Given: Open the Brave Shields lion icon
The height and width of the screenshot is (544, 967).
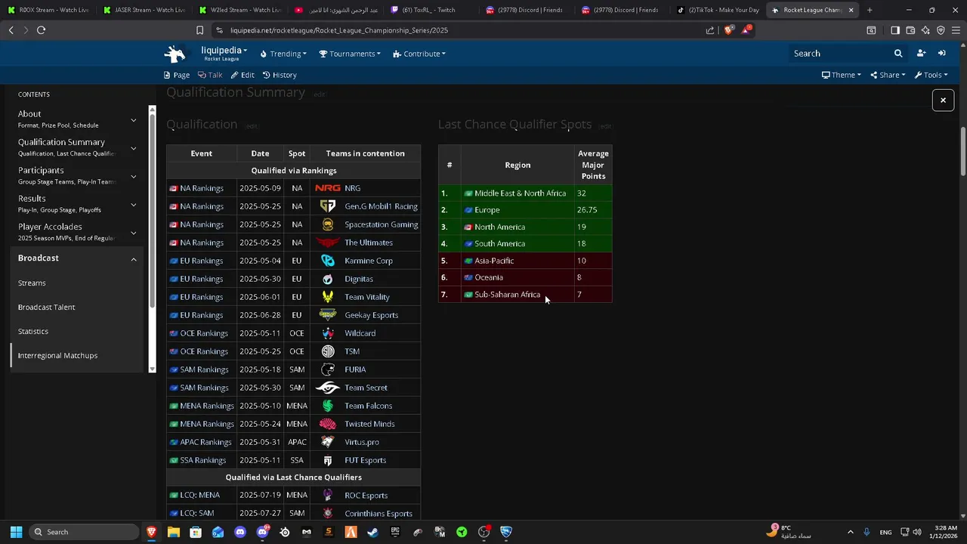Looking at the screenshot, I should (x=728, y=30).
